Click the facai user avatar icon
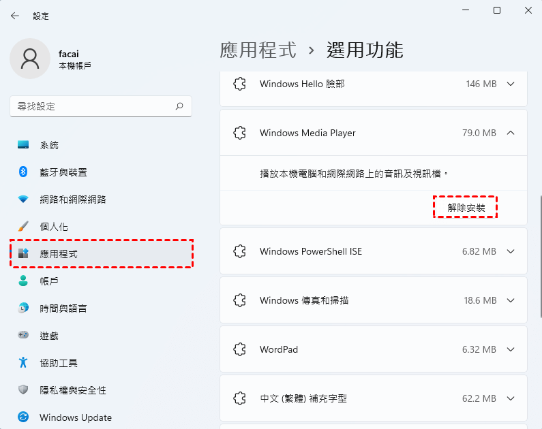The image size is (542, 429). 30,59
